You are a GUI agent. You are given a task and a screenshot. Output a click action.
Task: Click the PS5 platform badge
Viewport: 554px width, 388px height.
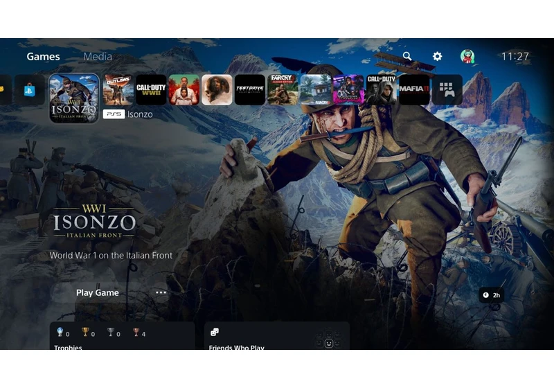114,114
